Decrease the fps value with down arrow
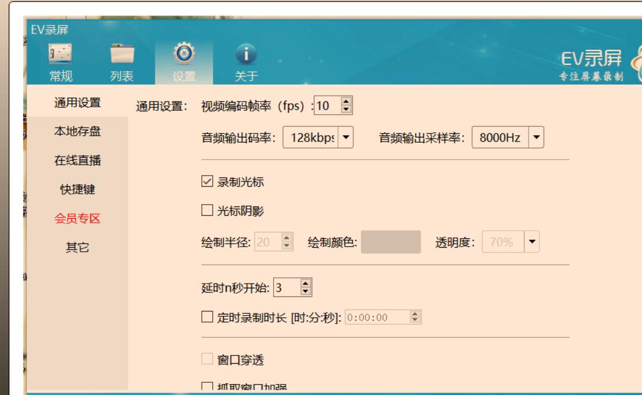 click(346, 109)
